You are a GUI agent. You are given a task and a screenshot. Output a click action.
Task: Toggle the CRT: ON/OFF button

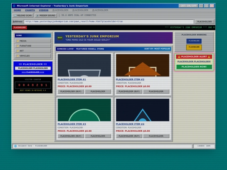188,6
